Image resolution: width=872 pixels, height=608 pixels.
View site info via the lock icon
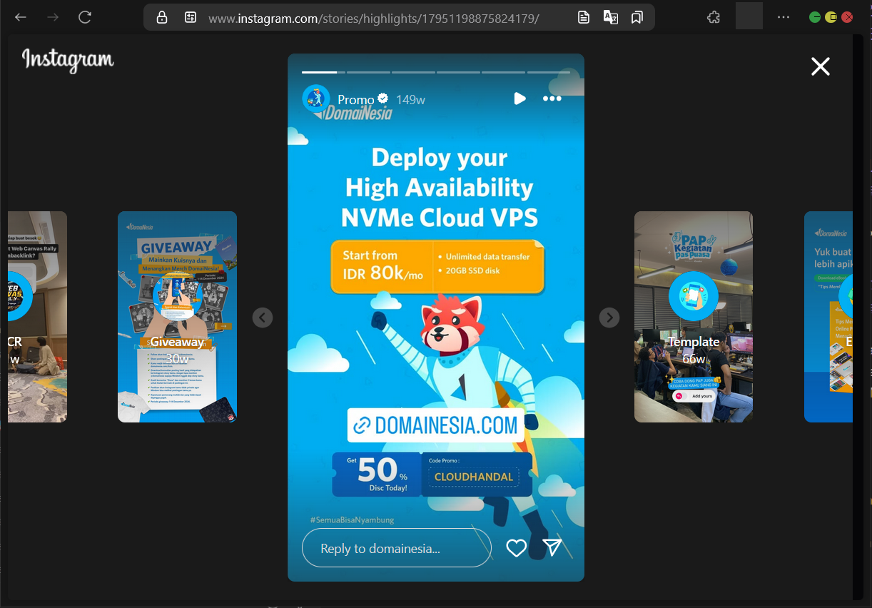tap(162, 17)
